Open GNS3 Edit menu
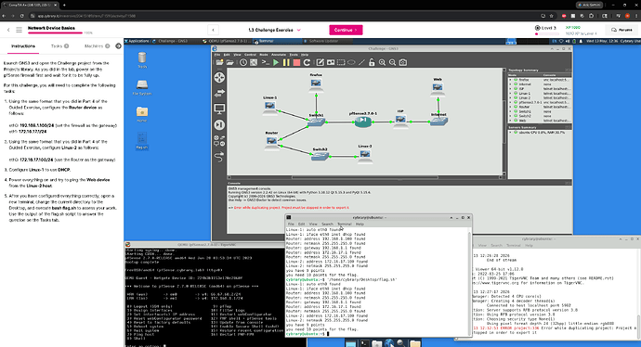 227,55
